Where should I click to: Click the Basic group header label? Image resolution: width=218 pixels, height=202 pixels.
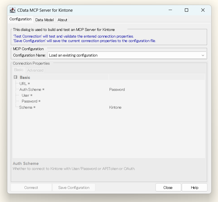(25, 77)
